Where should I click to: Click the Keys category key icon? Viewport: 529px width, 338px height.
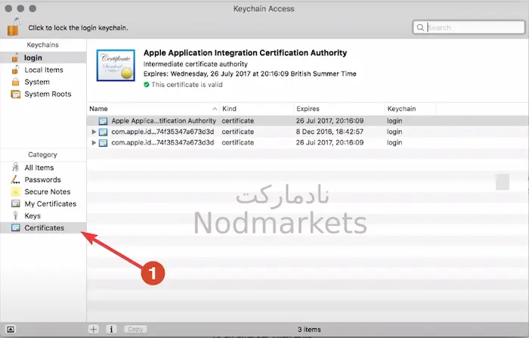tap(15, 216)
